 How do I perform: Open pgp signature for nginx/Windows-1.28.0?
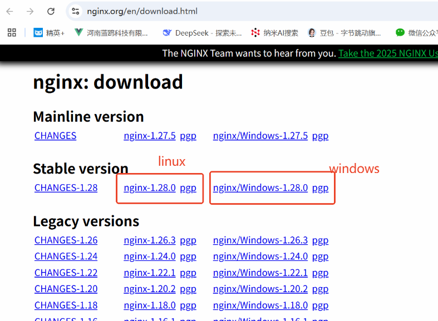(x=320, y=189)
